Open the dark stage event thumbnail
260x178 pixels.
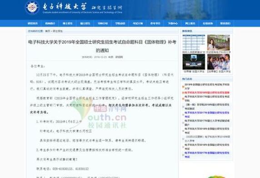point(194,62)
